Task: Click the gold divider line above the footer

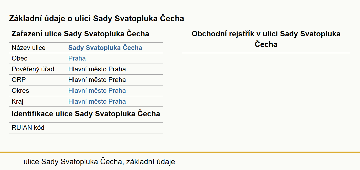Action: (180, 152)
